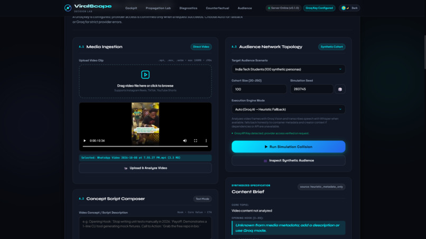Click the Content Brief heading

pyautogui.click(x=248, y=192)
